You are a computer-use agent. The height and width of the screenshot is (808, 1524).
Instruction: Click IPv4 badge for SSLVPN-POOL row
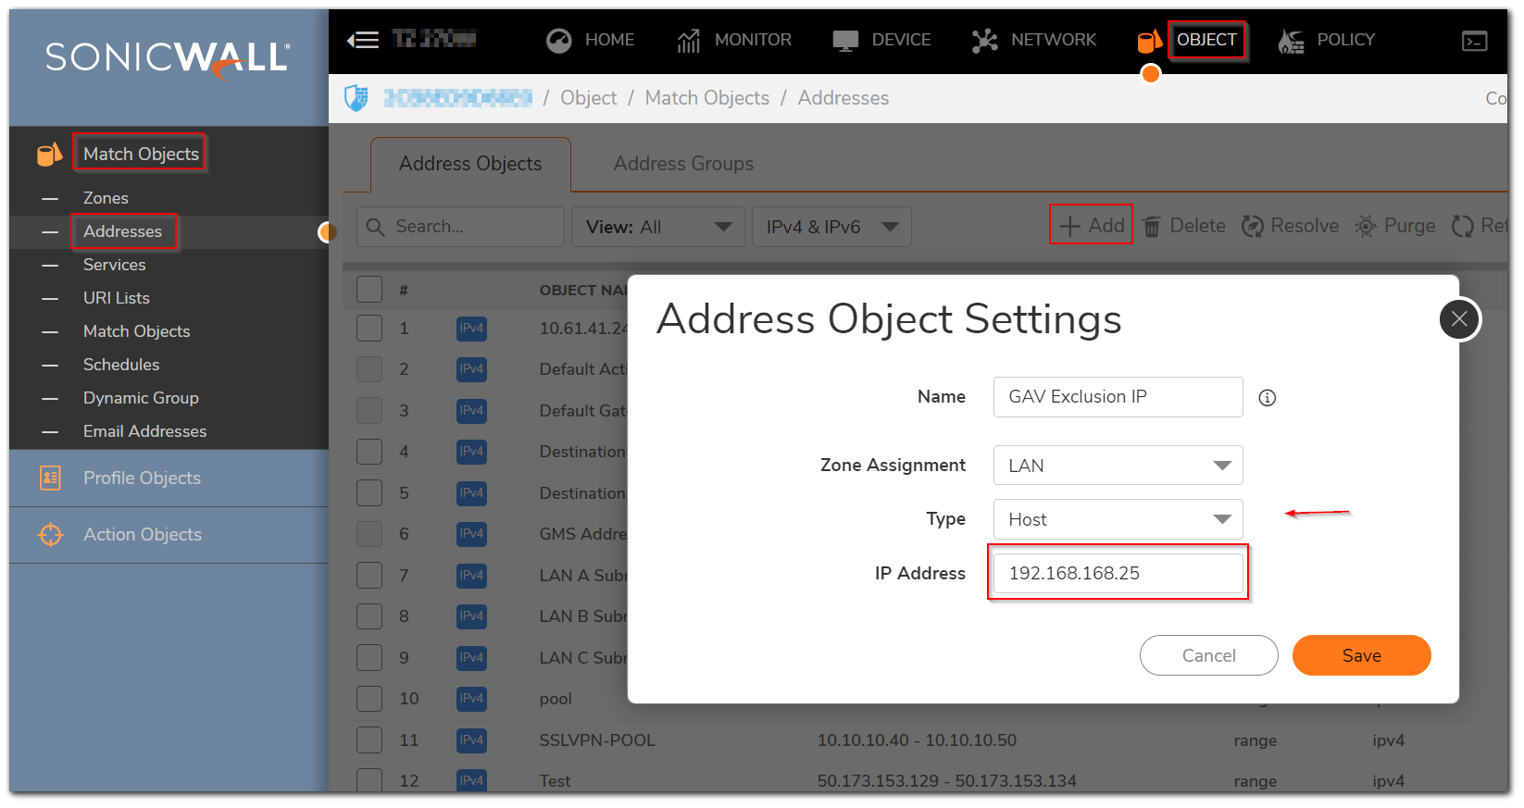tap(471, 740)
